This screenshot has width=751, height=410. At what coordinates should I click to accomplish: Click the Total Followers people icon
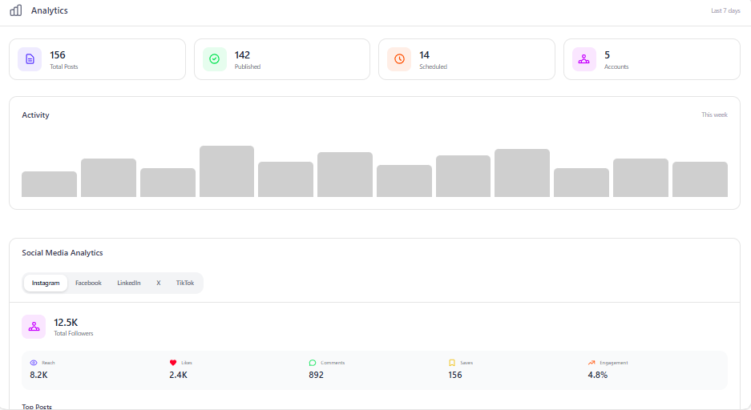[x=34, y=327]
